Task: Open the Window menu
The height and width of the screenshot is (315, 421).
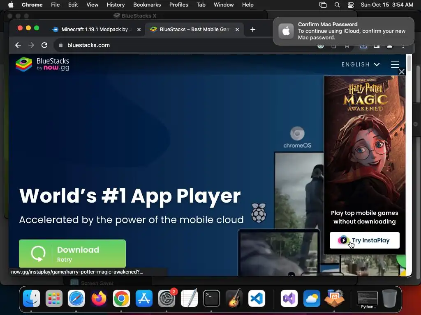Action: click(x=224, y=5)
